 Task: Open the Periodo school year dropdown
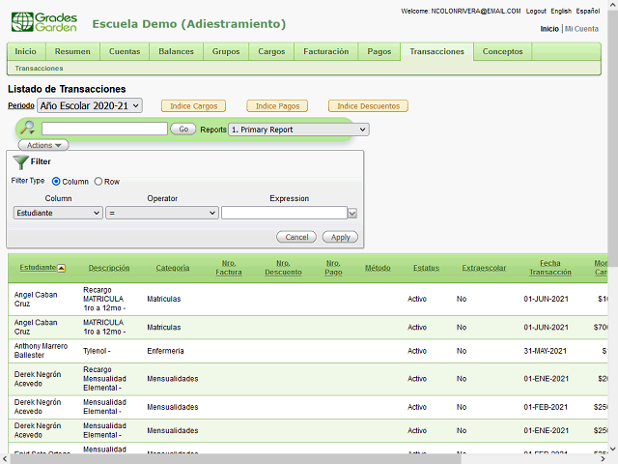pyautogui.click(x=90, y=105)
